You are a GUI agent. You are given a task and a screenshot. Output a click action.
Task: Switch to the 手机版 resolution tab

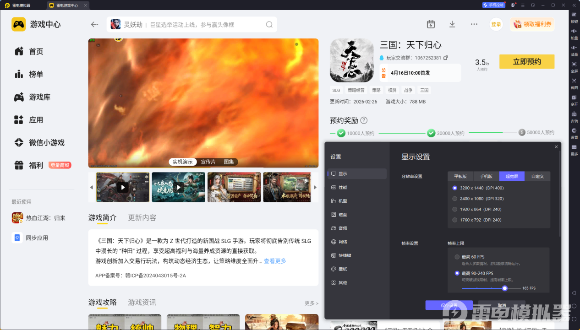click(486, 176)
